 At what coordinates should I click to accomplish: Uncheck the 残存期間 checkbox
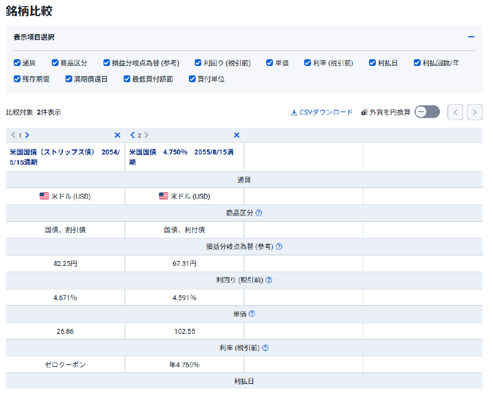[x=17, y=79]
